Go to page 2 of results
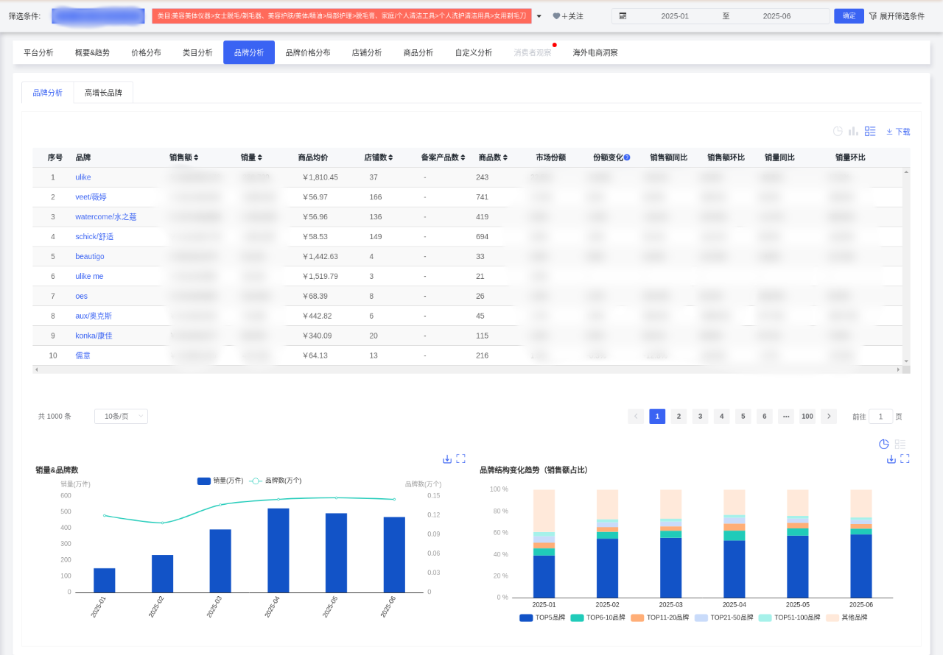This screenshot has height=655, width=943. (679, 417)
